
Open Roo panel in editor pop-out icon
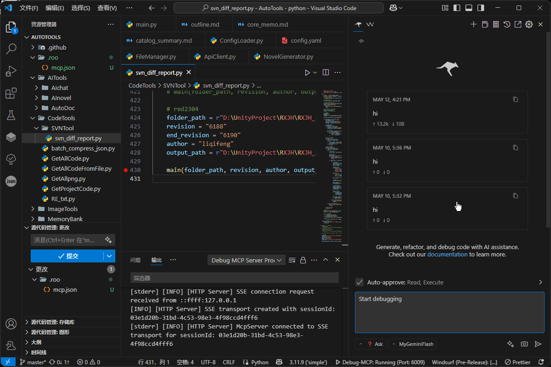(x=518, y=24)
